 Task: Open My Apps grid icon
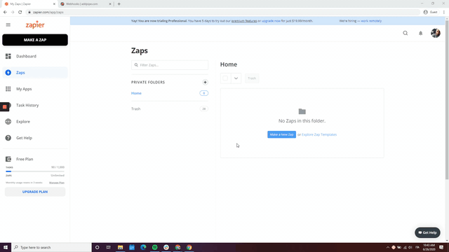pos(8,89)
